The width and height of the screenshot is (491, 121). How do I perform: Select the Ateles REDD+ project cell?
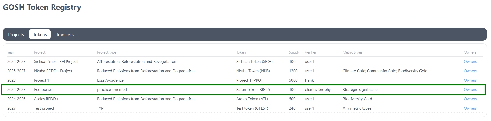[46, 99]
